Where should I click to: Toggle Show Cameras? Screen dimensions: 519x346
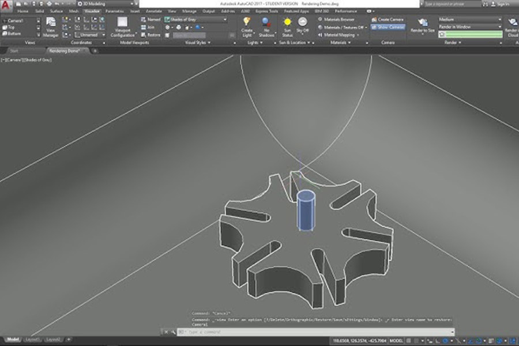click(388, 27)
